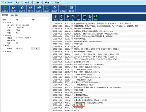Open the 帮助 menu
The image size is (146, 112).
(x=57, y=2)
